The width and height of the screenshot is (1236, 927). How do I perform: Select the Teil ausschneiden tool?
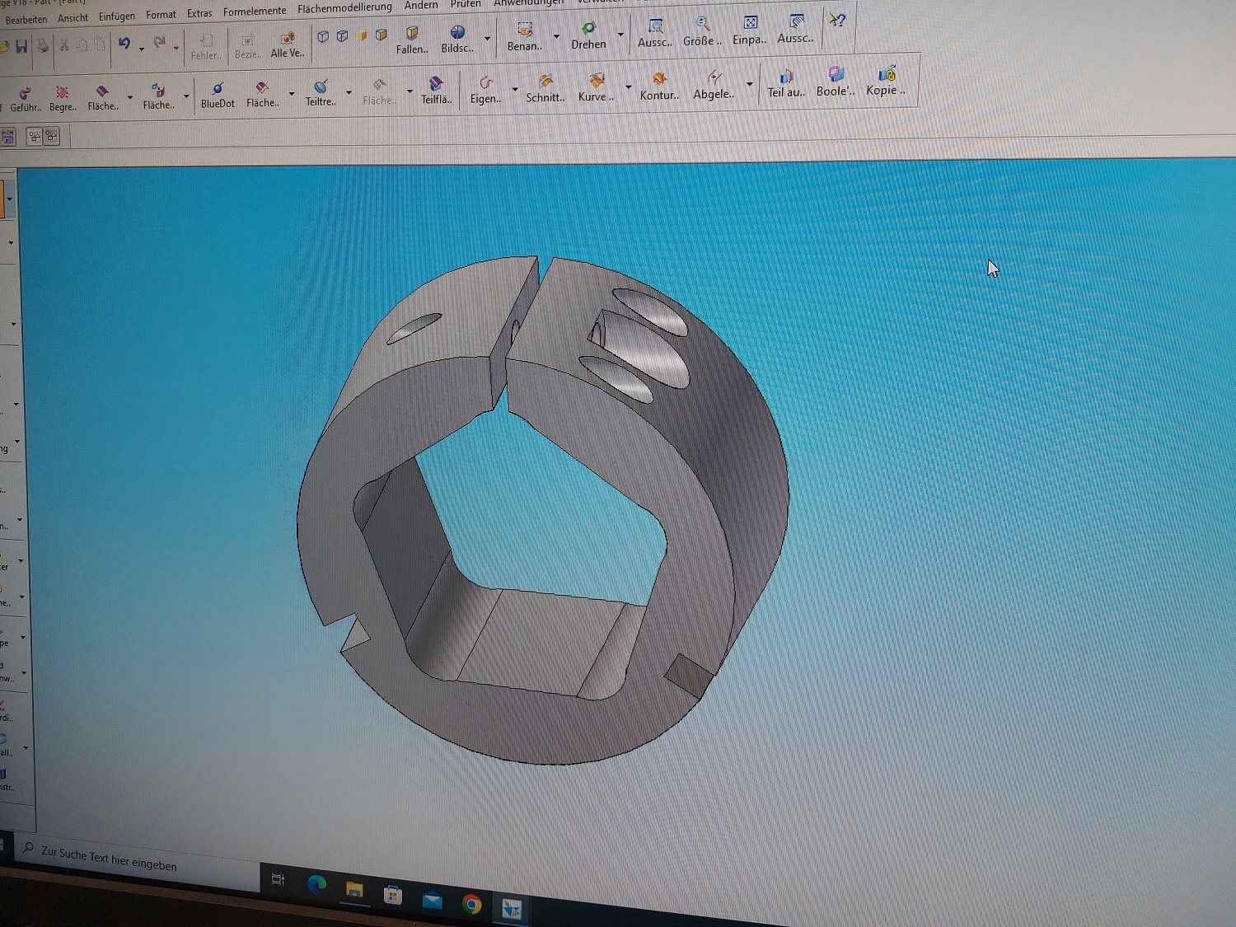pos(784,79)
